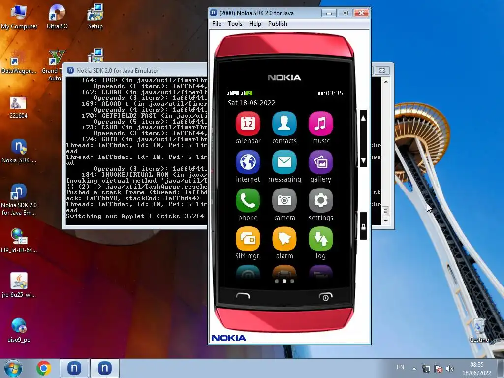The height and width of the screenshot is (378, 504).
Task: Tap the date Sat 18-06-2022 on phone
Action: 252,103
